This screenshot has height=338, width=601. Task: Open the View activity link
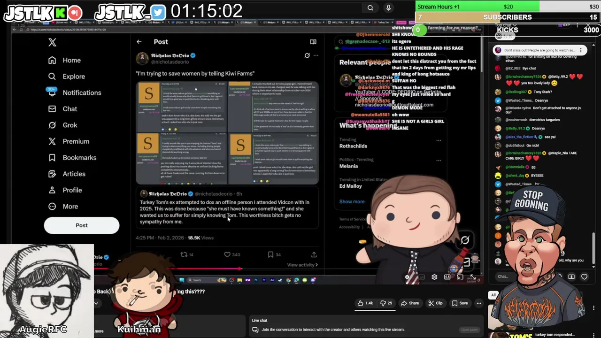302,265
